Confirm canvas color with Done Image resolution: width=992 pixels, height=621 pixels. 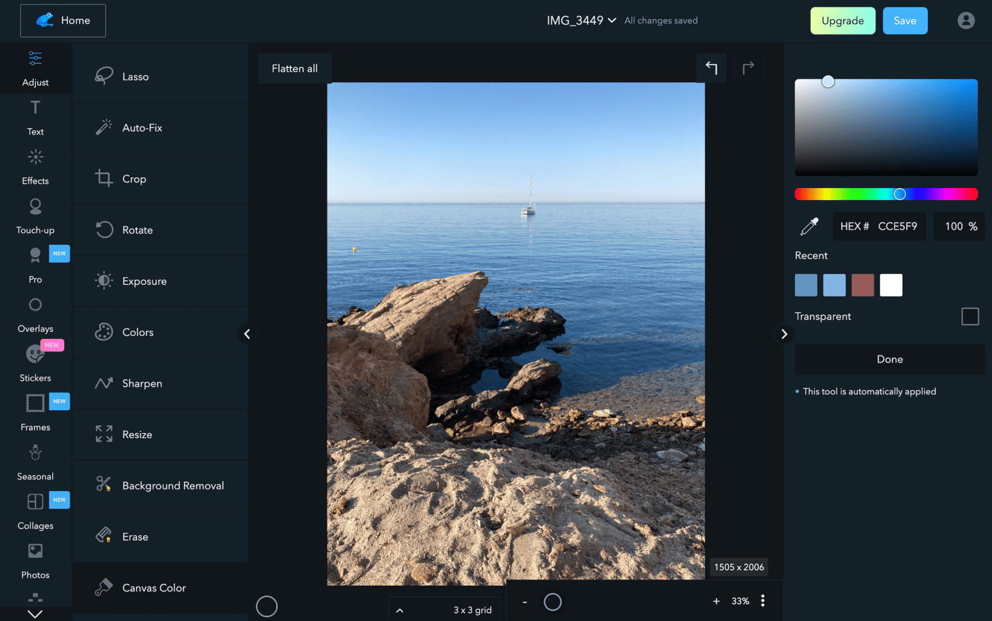pyautogui.click(x=890, y=359)
